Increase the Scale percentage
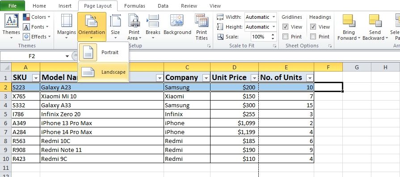The image size is (400, 177). tap(273, 35)
